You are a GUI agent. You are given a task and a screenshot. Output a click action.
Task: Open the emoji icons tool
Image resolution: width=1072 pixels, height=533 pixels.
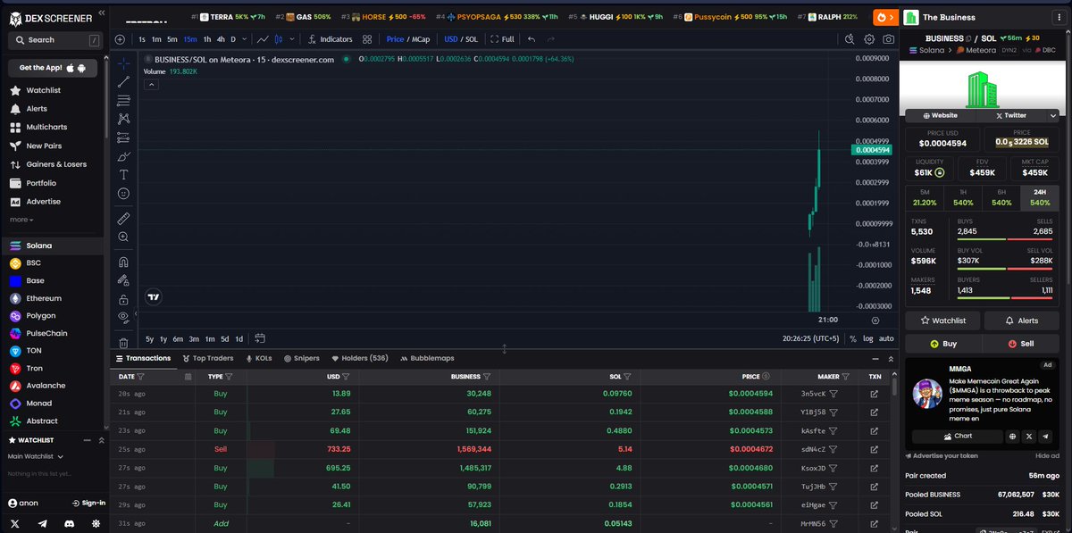pos(123,194)
